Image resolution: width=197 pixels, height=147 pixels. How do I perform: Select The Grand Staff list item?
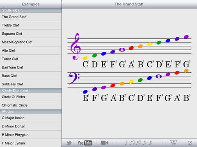[31, 17]
